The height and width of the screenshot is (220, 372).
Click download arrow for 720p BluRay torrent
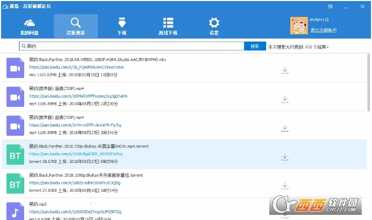pos(284,156)
